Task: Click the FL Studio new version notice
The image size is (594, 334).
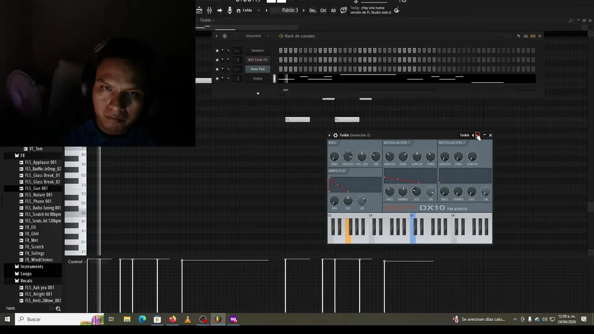Action: point(371,10)
